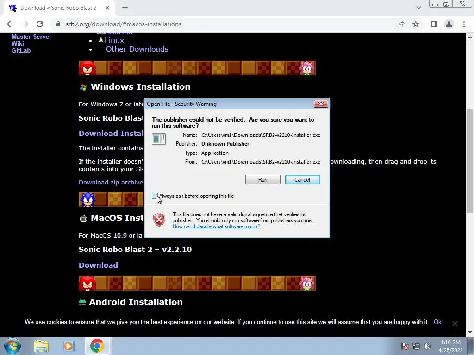Accept cookies with Ok link
The height and width of the screenshot is (355, 474).
click(437, 322)
